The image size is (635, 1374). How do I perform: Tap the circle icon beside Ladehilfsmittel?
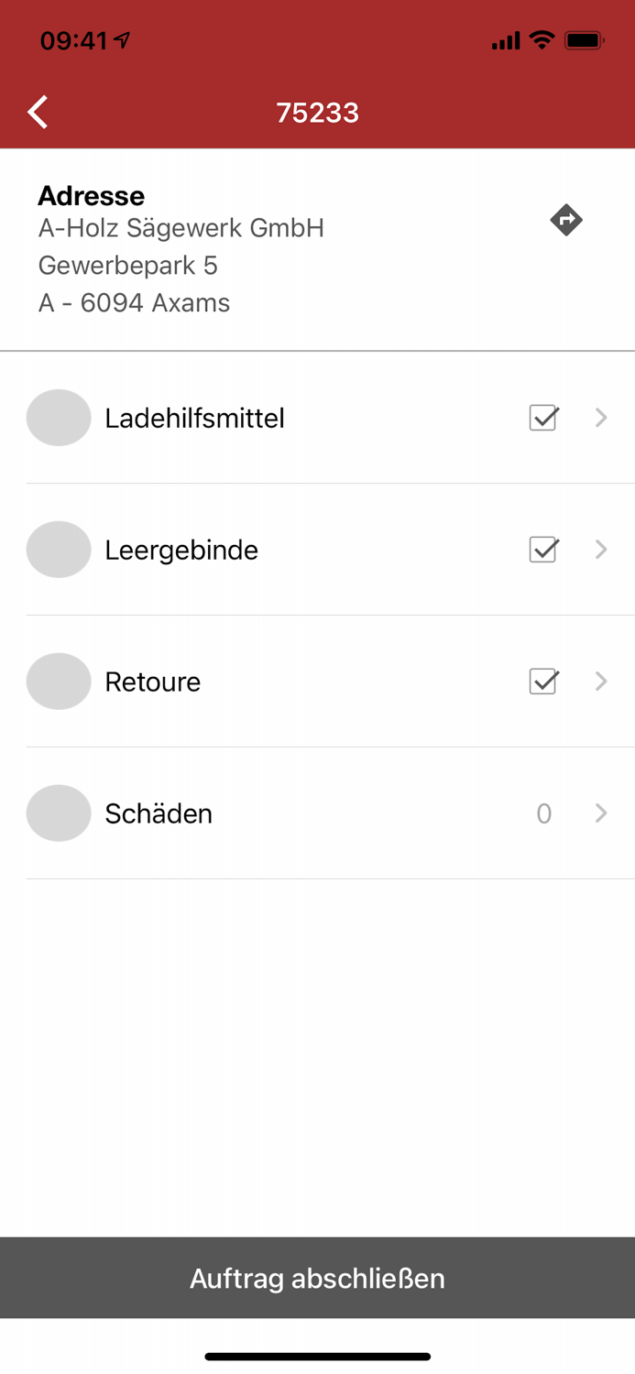59,418
